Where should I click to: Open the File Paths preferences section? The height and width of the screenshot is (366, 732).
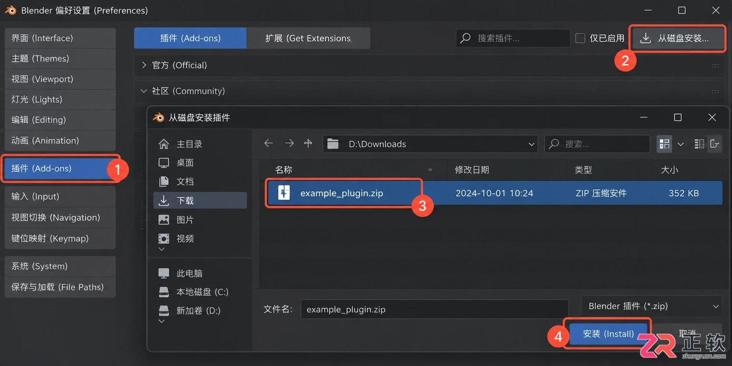coord(60,287)
